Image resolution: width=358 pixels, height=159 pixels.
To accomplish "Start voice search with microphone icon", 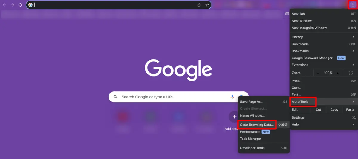I will [x=232, y=97].
